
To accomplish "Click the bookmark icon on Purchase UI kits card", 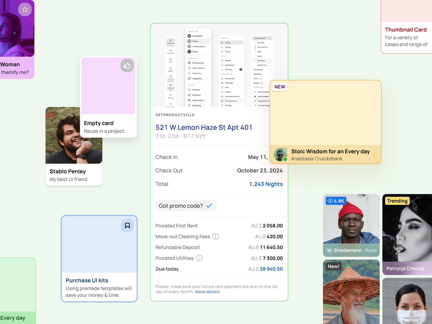I will [x=127, y=225].
